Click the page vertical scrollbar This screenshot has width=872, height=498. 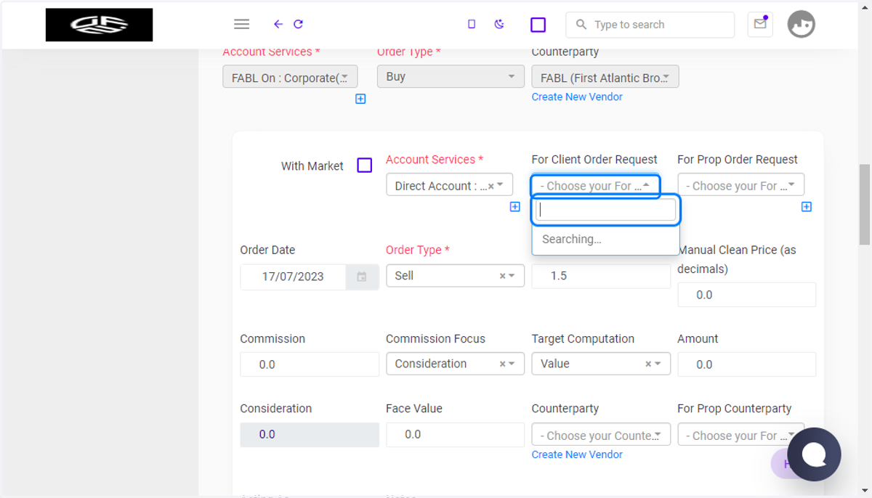coord(865,205)
